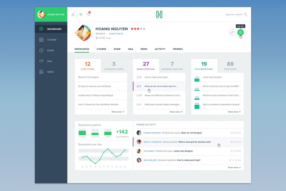
Task: Click the Learn more link
Action: coord(116,33)
